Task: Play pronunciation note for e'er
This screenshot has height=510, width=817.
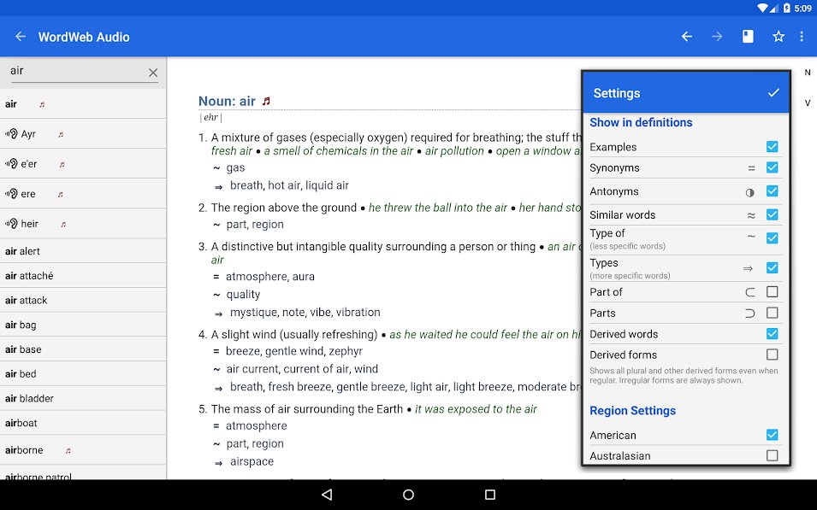Action: [x=62, y=165]
